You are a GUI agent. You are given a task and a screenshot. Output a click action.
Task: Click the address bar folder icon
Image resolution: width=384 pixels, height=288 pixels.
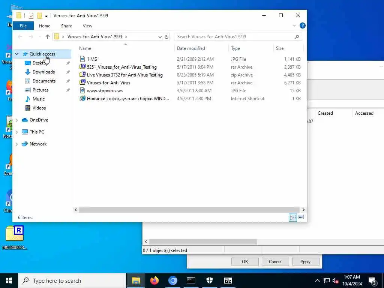[x=57, y=37]
